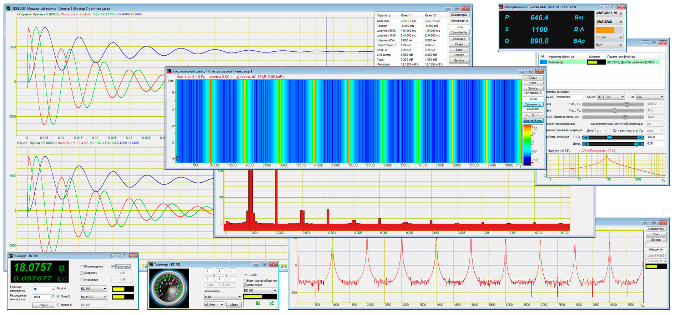Image resolution: width=675 pixels, height=315 pixels.
Task: Uncheck the Автопорог checkbox in encoder
Action: coord(113,266)
